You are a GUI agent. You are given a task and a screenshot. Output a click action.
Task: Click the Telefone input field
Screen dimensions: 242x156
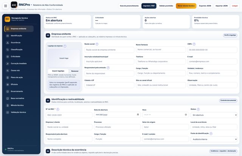161,61
